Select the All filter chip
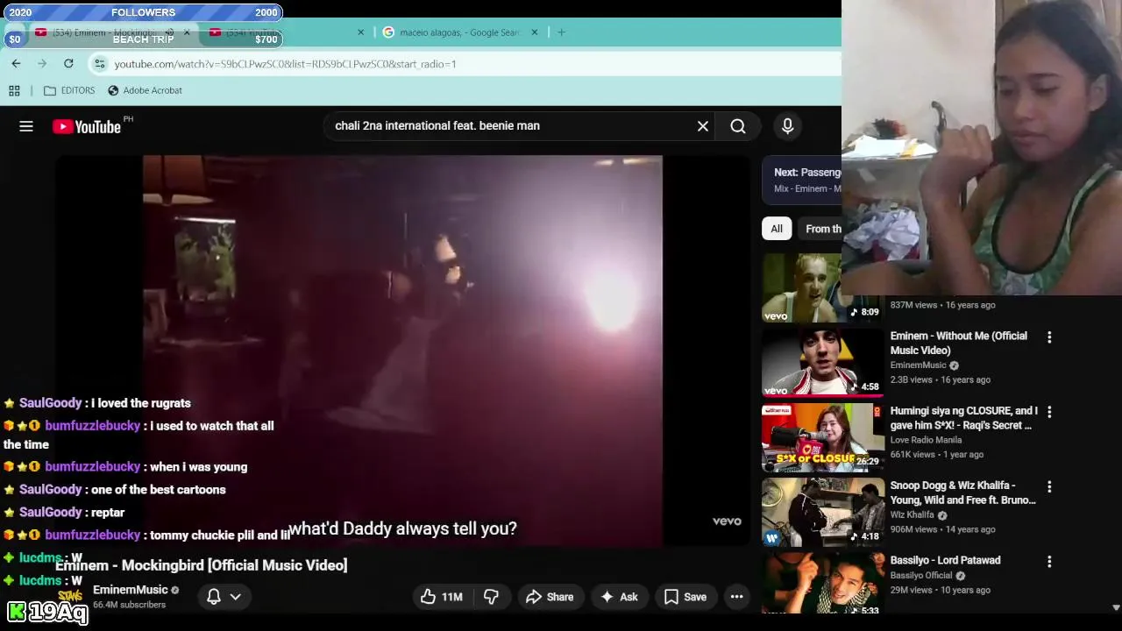 [x=777, y=229]
